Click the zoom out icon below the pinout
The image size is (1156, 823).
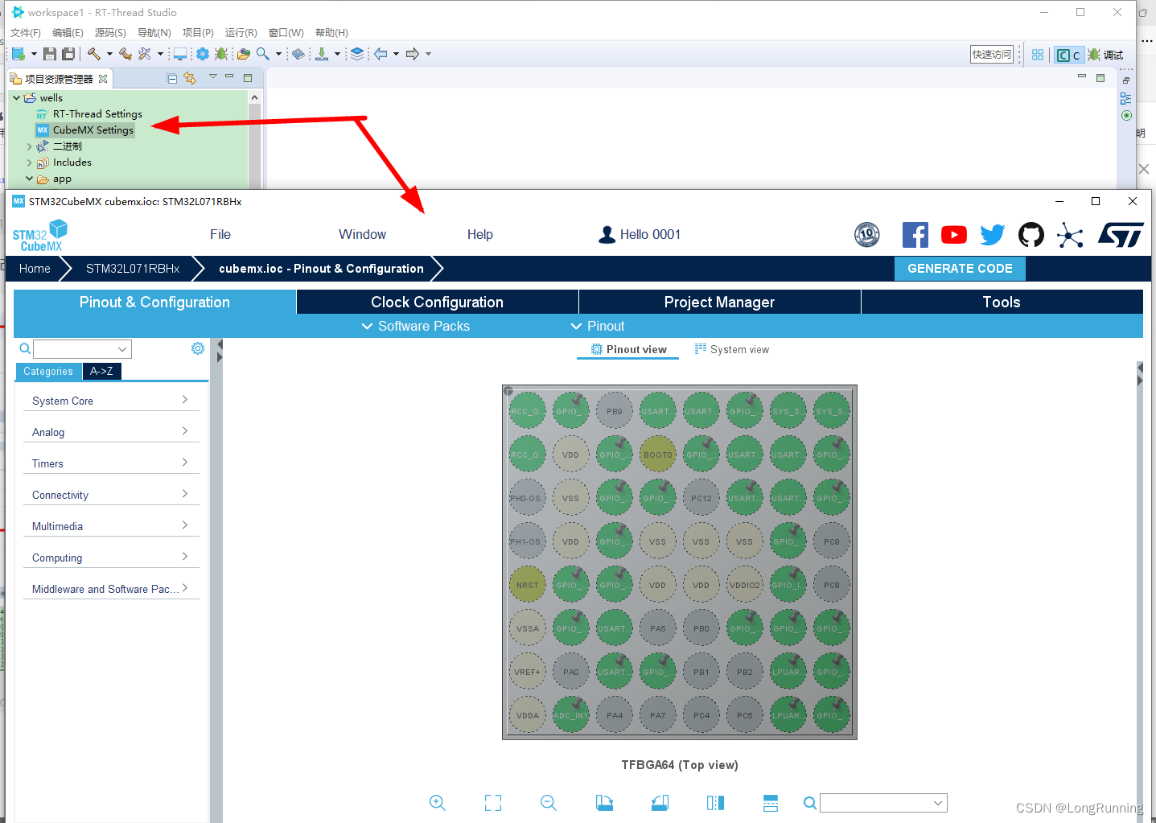pyautogui.click(x=549, y=802)
